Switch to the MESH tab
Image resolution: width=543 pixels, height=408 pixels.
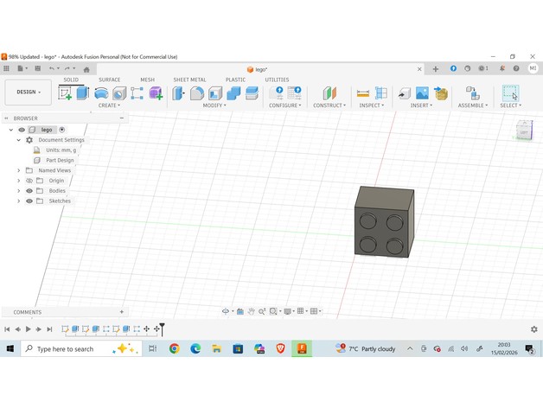click(x=148, y=80)
